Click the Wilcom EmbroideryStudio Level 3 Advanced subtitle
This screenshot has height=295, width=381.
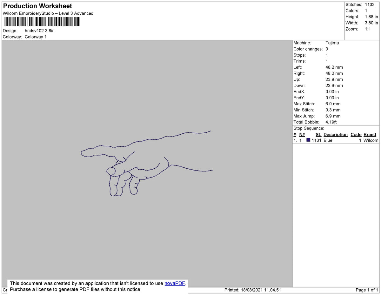pyautogui.click(x=48, y=13)
